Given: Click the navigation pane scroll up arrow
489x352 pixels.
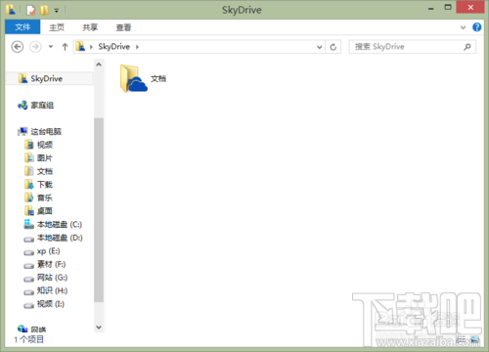Looking at the screenshot, I should [99, 65].
